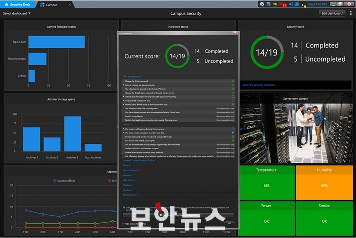Expand the Access control section

tap(131, 170)
